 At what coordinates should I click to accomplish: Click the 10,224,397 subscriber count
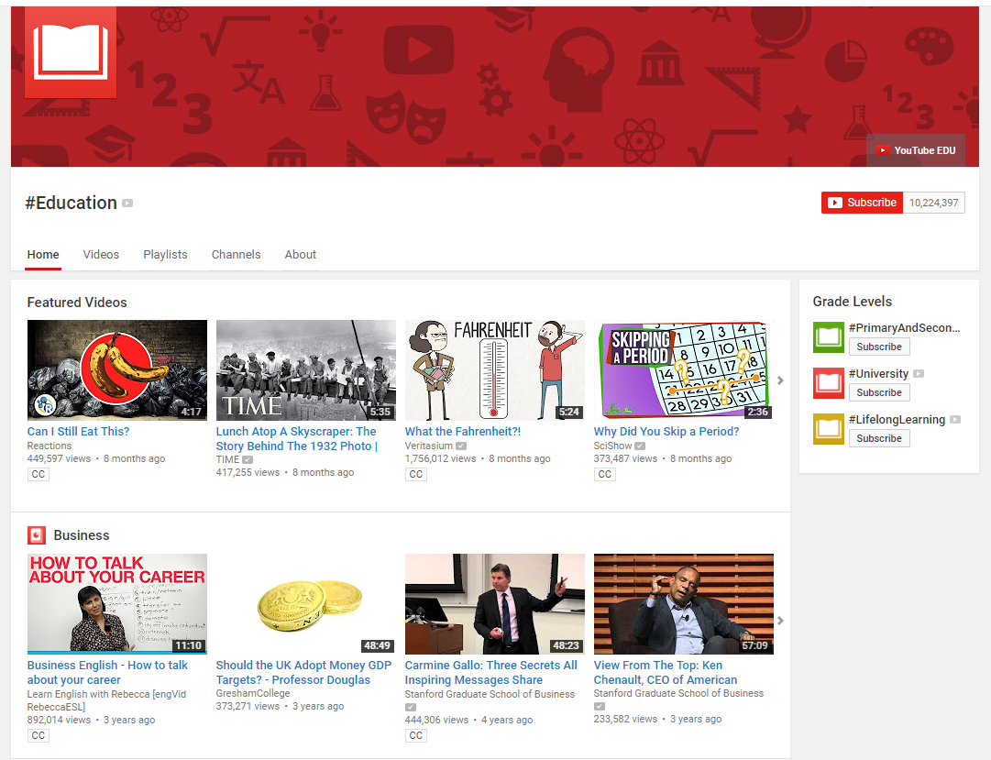pyautogui.click(x=933, y=203)
